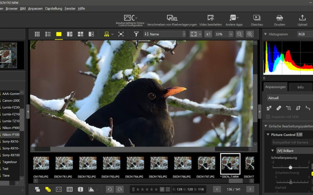Rotate image counterclockwise
The image size is (313, 195).
(x=110, y=189)
